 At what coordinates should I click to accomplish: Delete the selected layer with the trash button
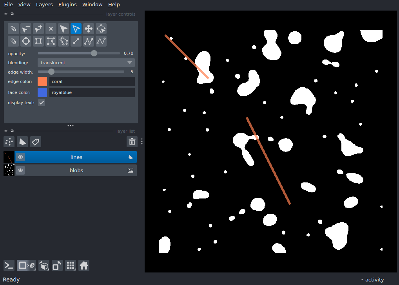pyautogui.click(x=132, y=142)
